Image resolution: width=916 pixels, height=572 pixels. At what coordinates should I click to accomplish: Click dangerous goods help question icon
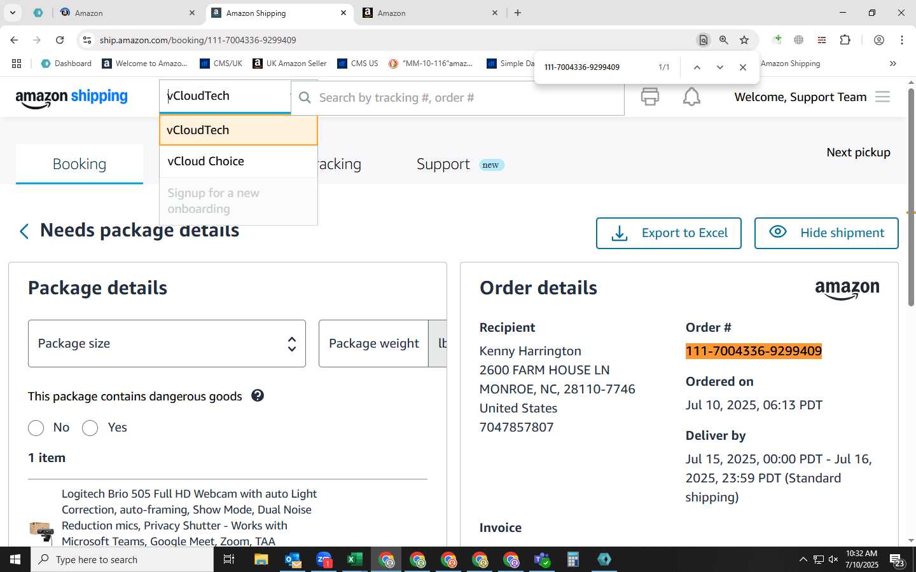[258, 395]
